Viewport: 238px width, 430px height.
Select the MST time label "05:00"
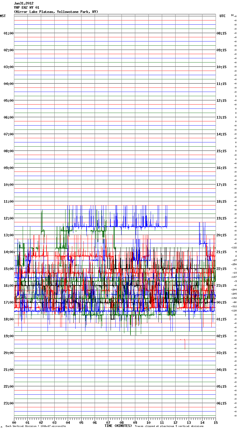[x=9, y=101]
